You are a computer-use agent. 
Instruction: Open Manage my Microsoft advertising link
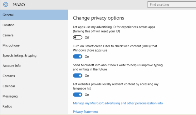118,103
